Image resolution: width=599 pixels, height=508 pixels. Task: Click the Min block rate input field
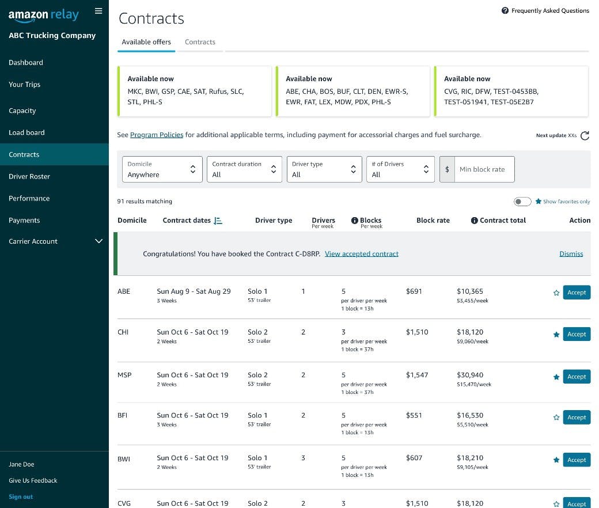tap(484, 169)
